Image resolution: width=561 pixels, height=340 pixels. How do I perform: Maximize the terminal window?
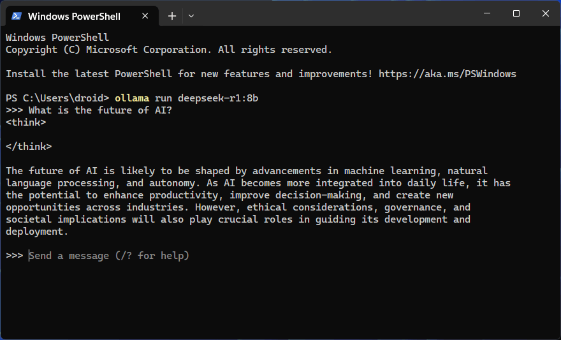coord(516,13)
